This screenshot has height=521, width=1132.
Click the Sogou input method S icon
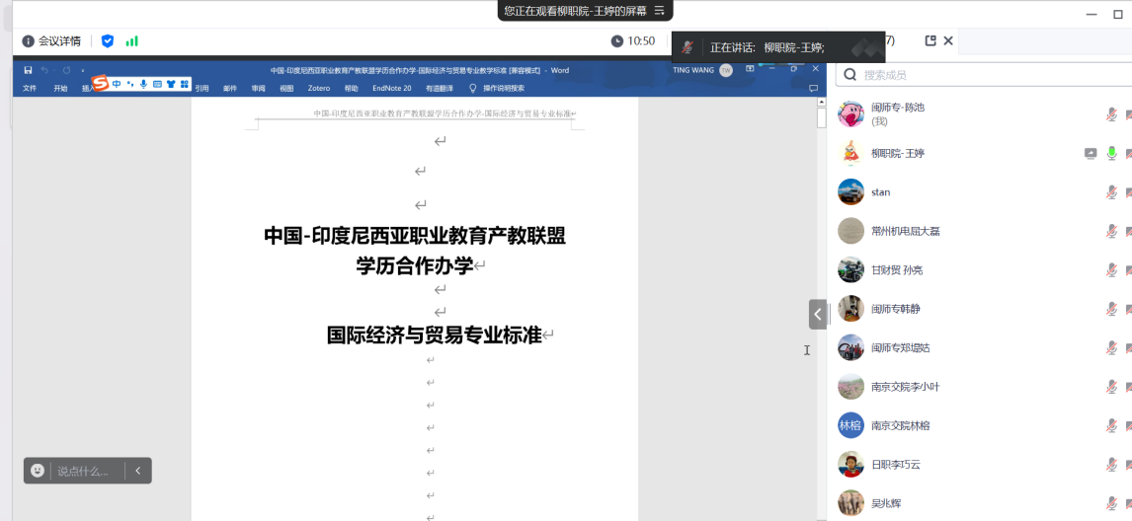pyautogui.click(x=100, y=84)
